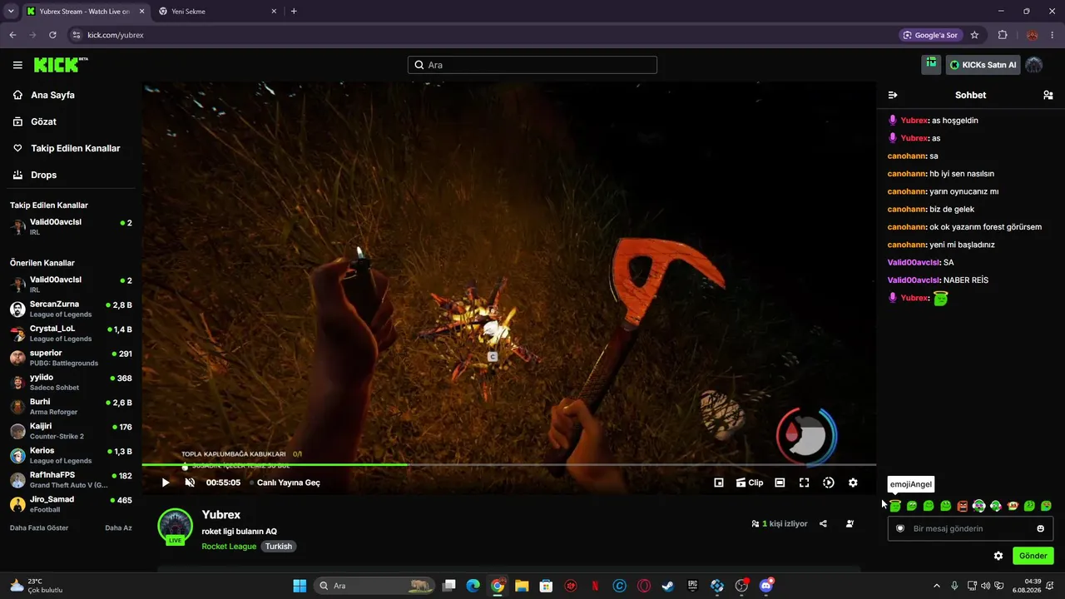Open Yubrex channel avatar

click(176, 526)
